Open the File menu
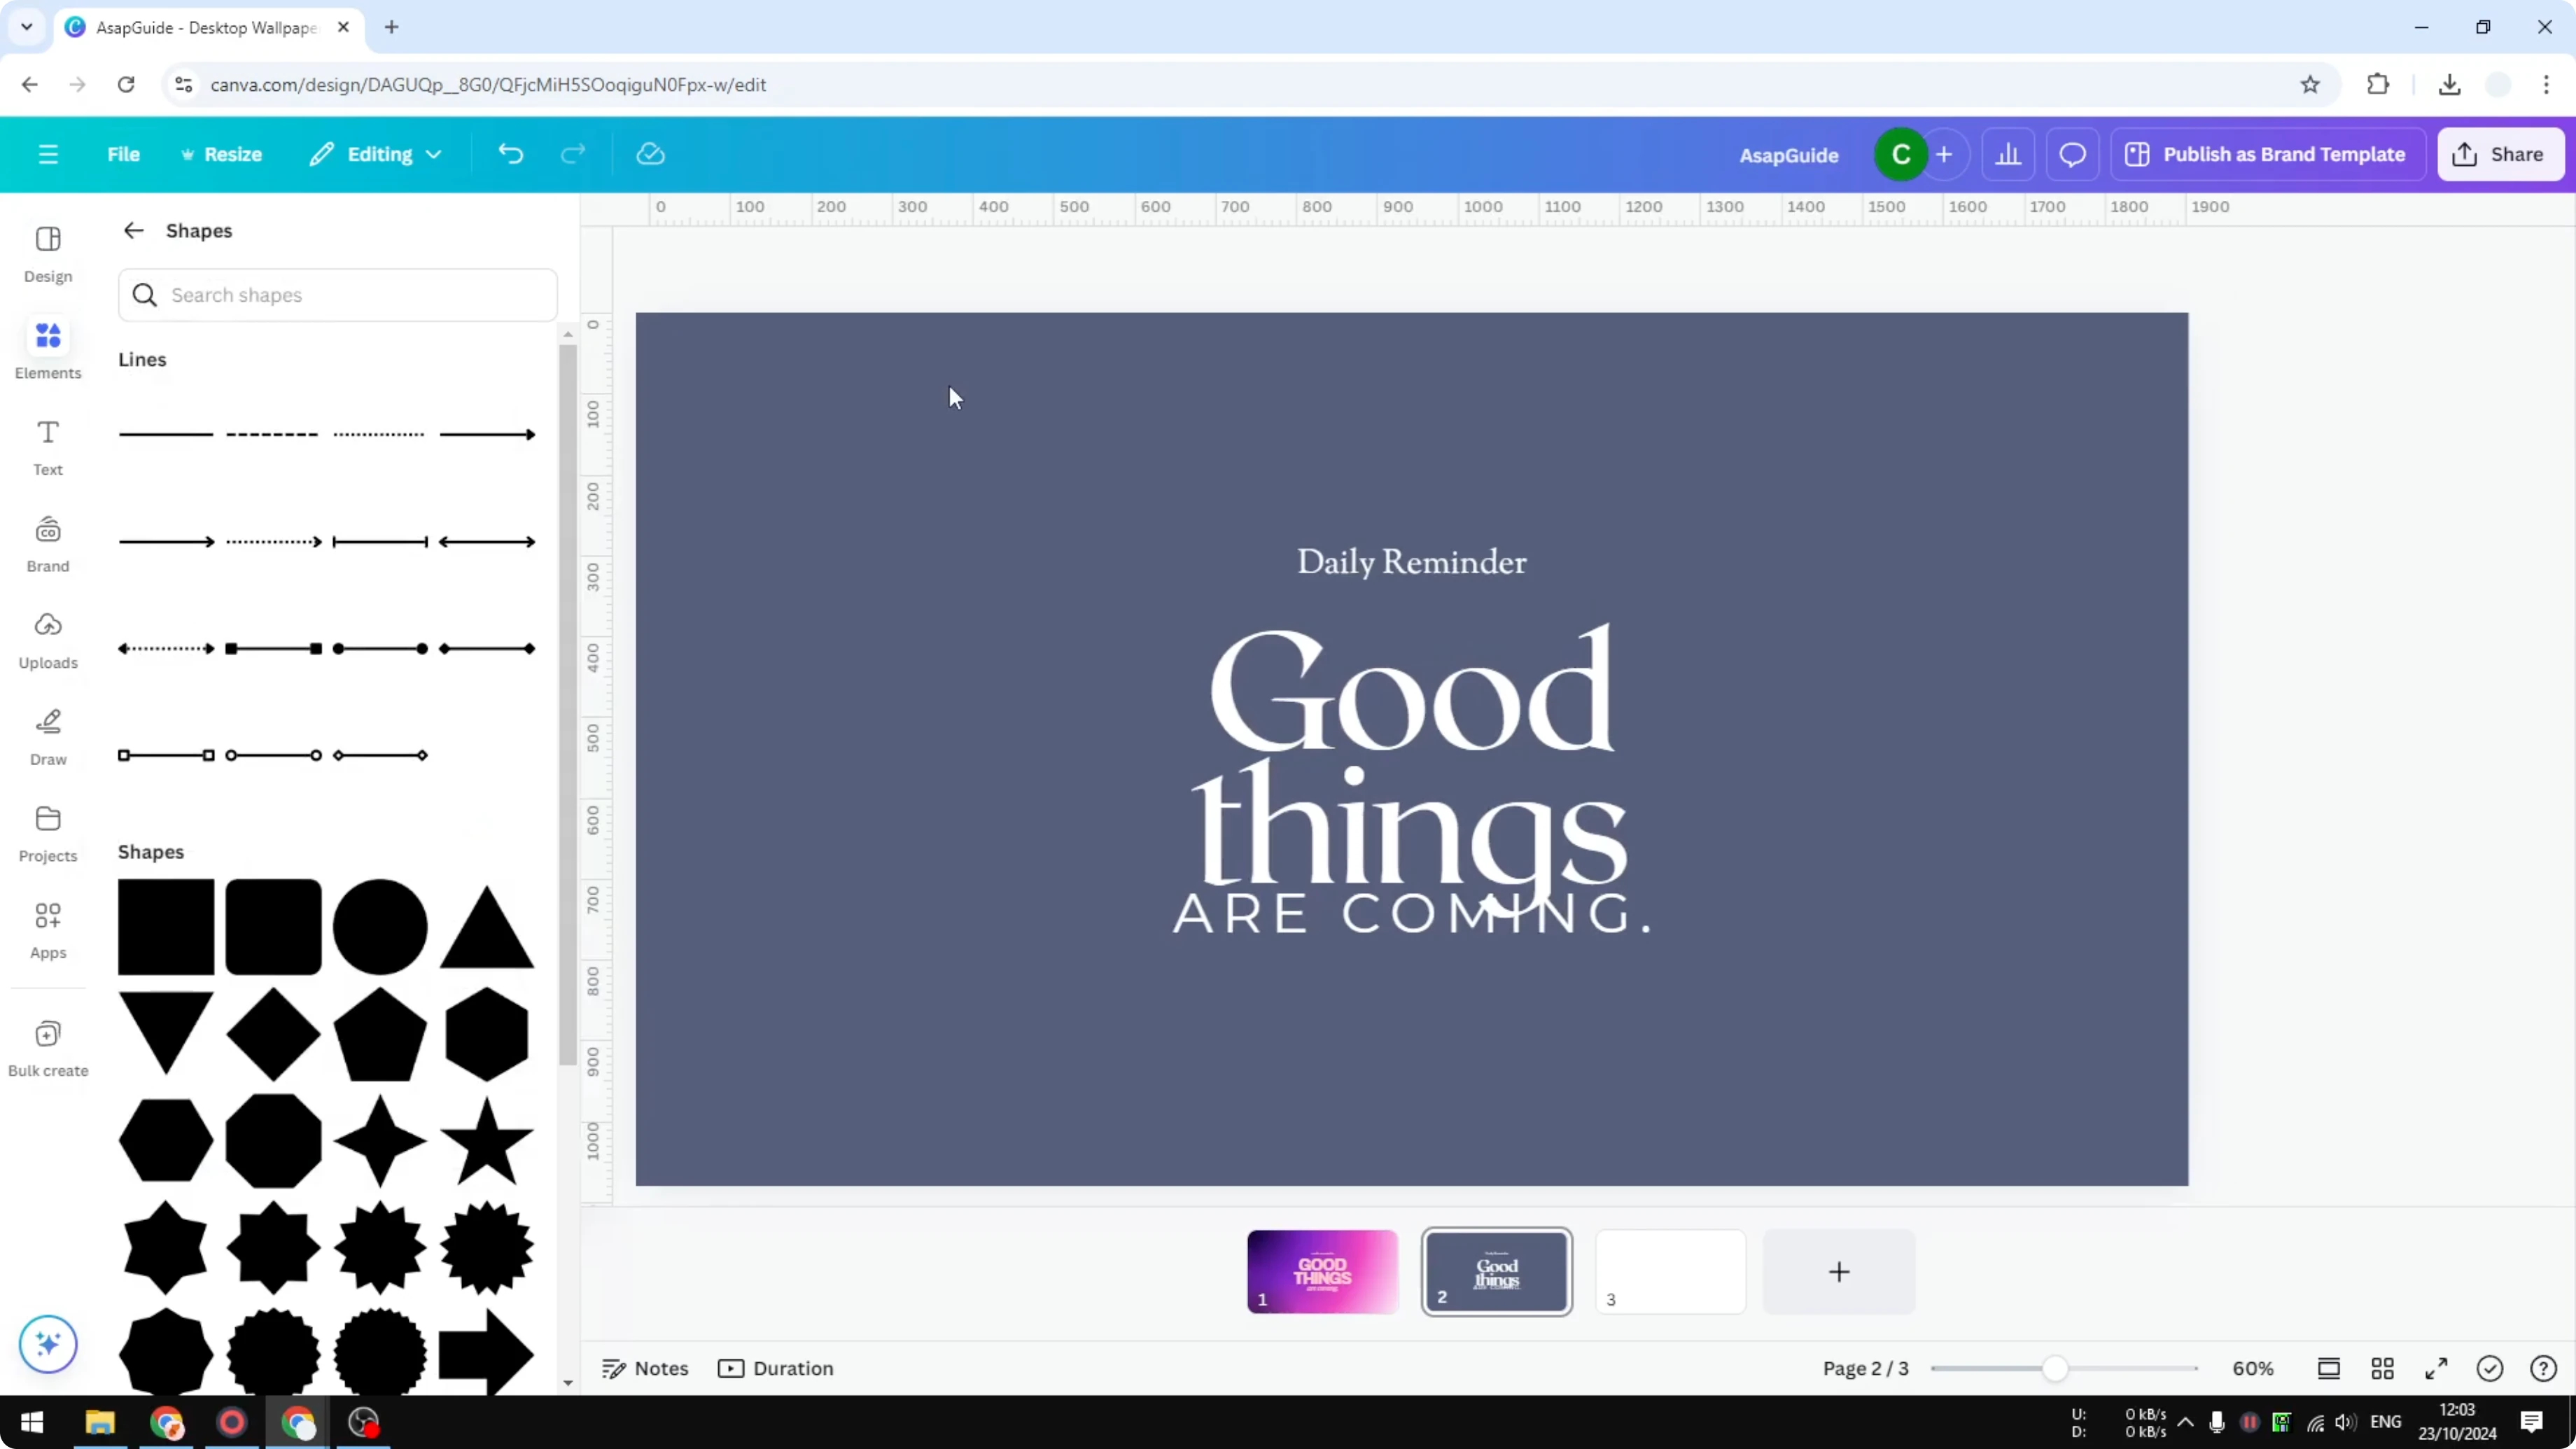2576x1449 pixels. click(123, 153)
